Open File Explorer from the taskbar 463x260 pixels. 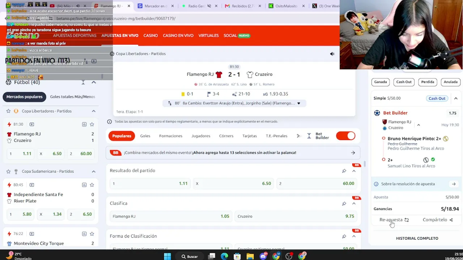click(250, 256)
